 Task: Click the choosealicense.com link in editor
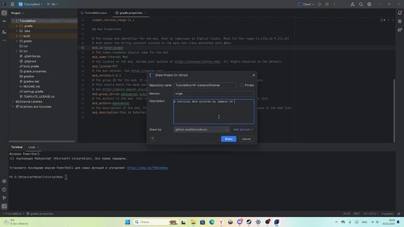point(198,62)
